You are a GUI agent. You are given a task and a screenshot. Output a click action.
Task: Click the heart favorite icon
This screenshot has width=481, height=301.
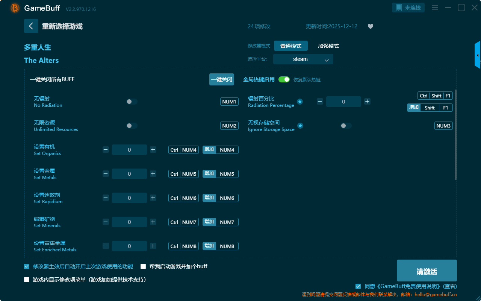pyautogui.click(x=370, y=26)
